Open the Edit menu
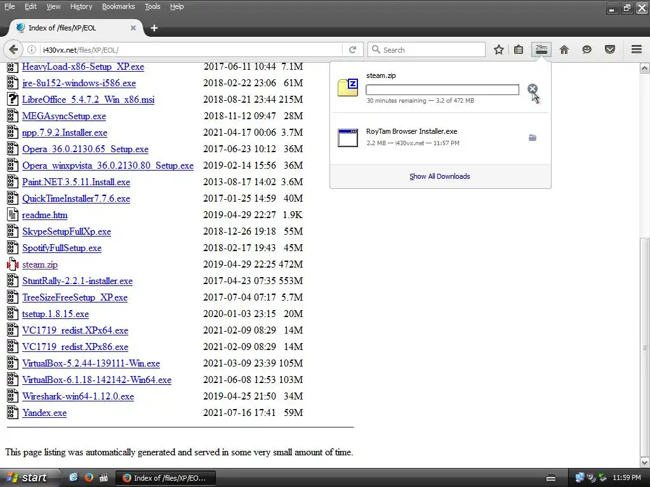 click(30, 6)
